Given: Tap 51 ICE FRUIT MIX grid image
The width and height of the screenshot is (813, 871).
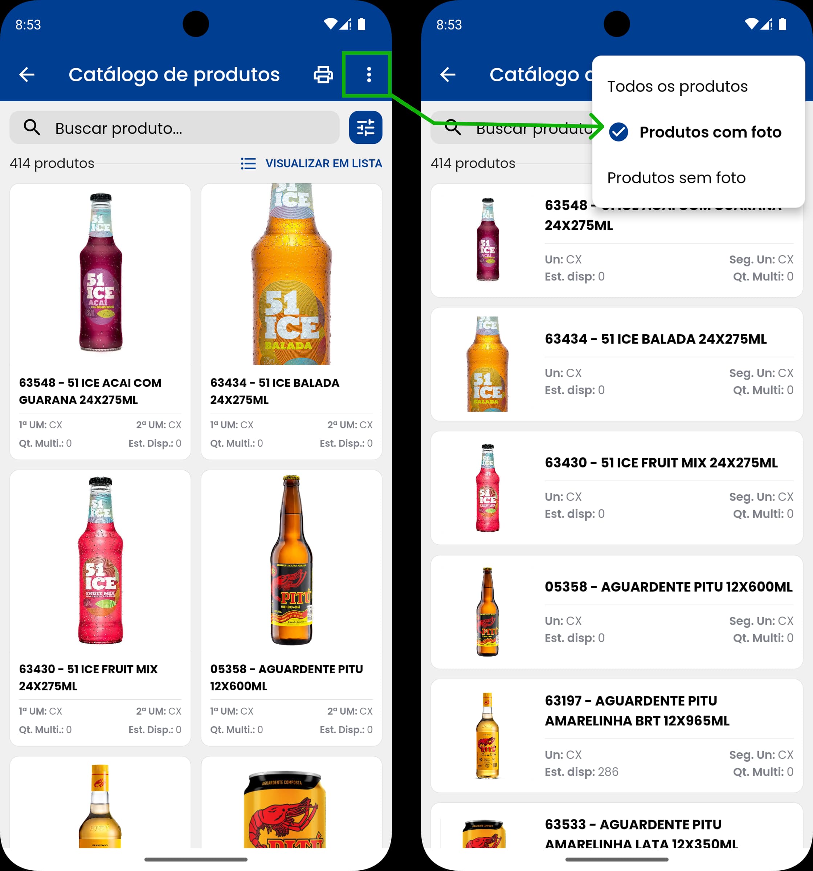Looking at the screenshot, I should coord(100,560).
